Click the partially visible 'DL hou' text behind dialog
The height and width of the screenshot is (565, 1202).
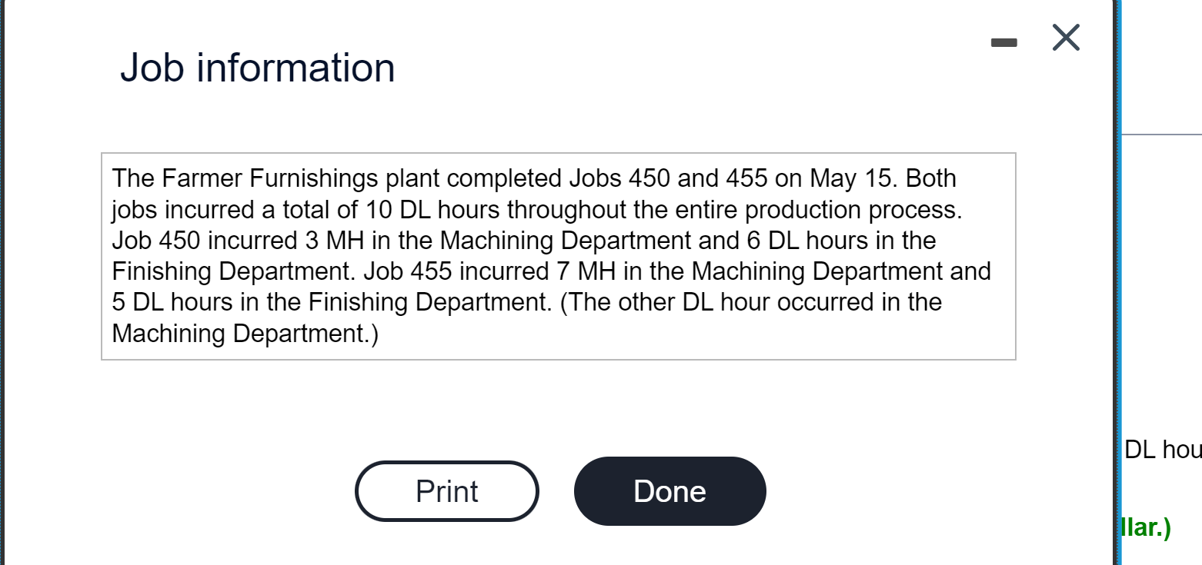click(x=1162, y=450)
